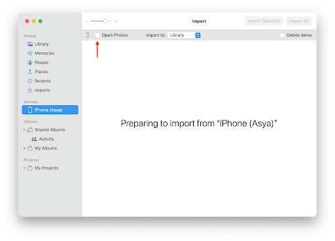Collapse the Shared Albums group
Screen dimensions: 335x241
click(24, 130)
